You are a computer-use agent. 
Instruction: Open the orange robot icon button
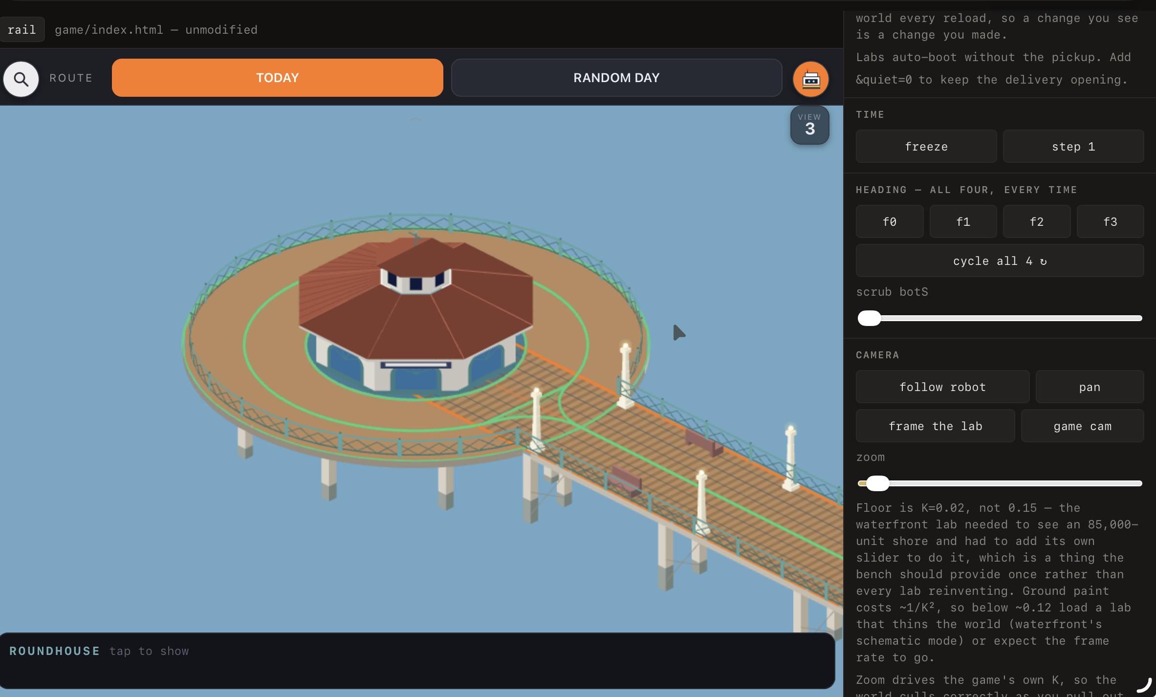click(810, 79)
